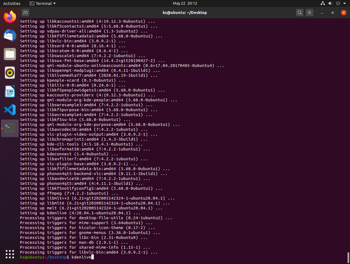The width and height of the screenshot is (350, 264).
Task: Restore the terminal window size
Action: (x=332, y=13)
